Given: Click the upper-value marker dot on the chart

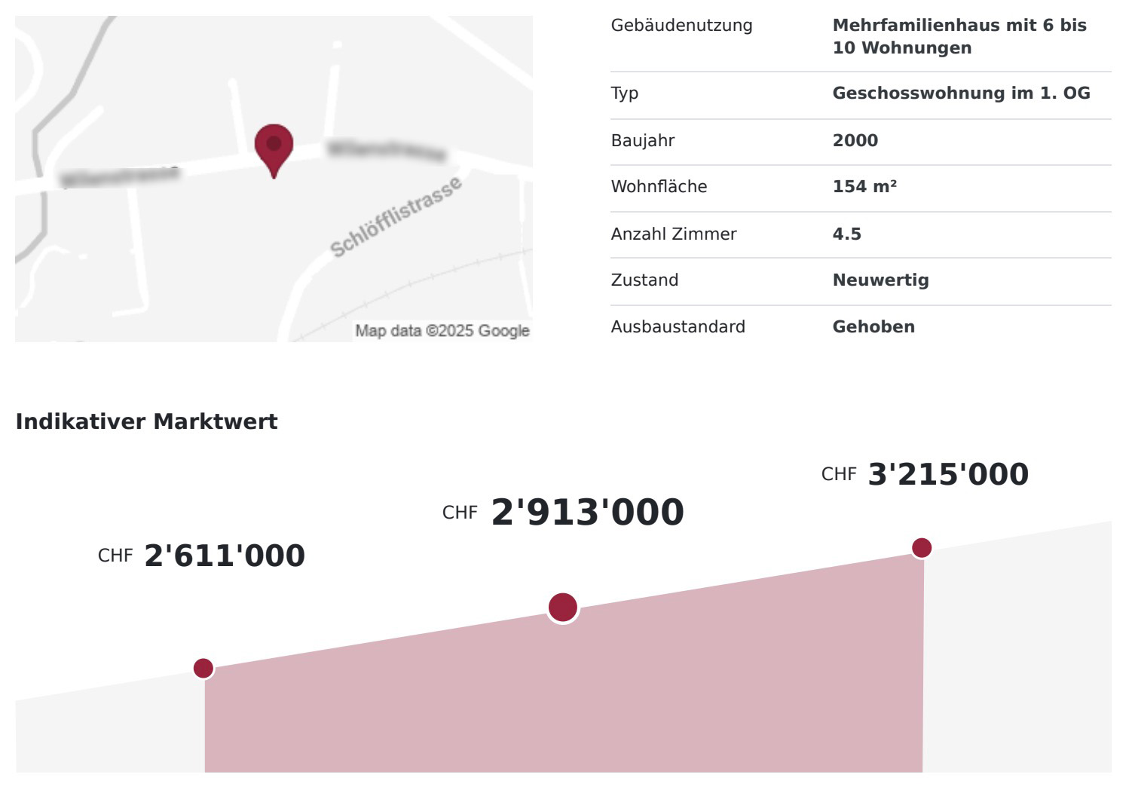Looking at the screenshot, I should 921,547.
